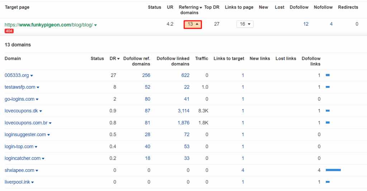367x191 pixels.
Task: Sort by Referring domains column header
Action: point(190,10)
